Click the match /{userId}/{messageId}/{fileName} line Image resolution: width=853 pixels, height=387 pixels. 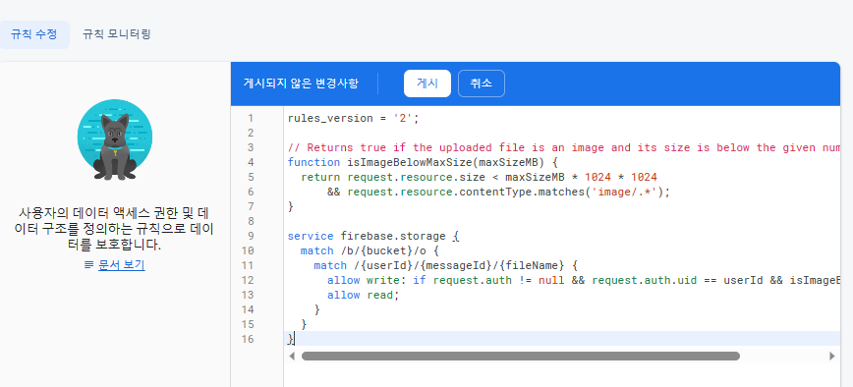(x=445, y=265)
